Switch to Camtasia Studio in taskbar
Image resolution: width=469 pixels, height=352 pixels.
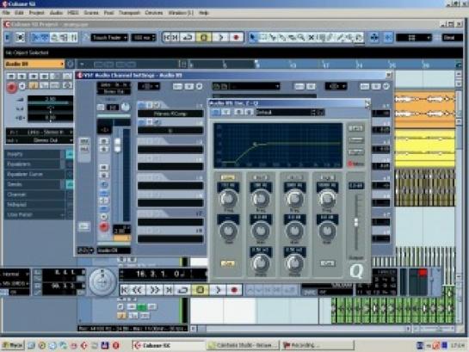coord(243,346)
